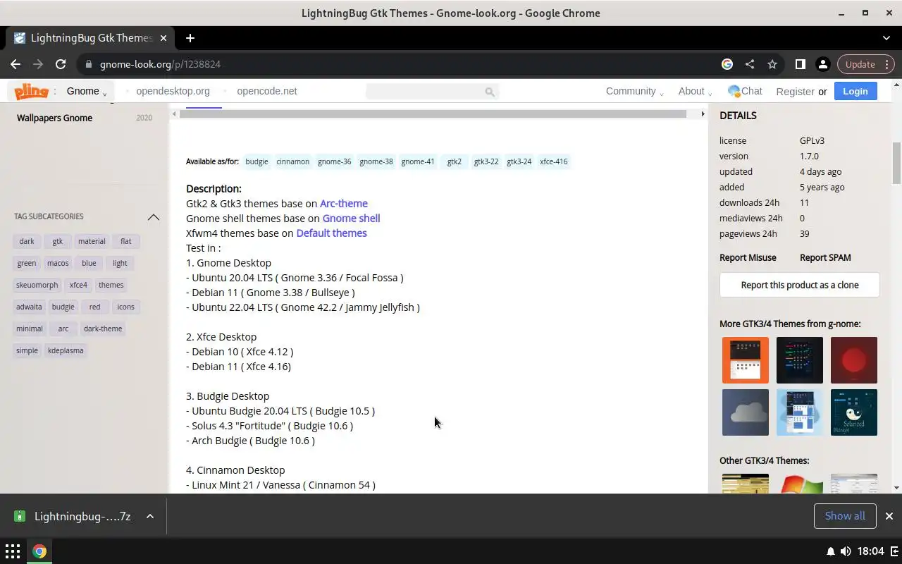The width and height of the screenshot is (902, 564).
Task: Toggle the Chrome side panel icon
Action: pos(801,64)
